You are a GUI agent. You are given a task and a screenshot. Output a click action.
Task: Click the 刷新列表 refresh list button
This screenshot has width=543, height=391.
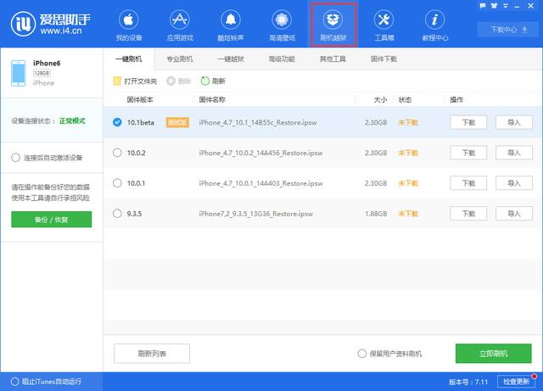(x=152, y=354)
